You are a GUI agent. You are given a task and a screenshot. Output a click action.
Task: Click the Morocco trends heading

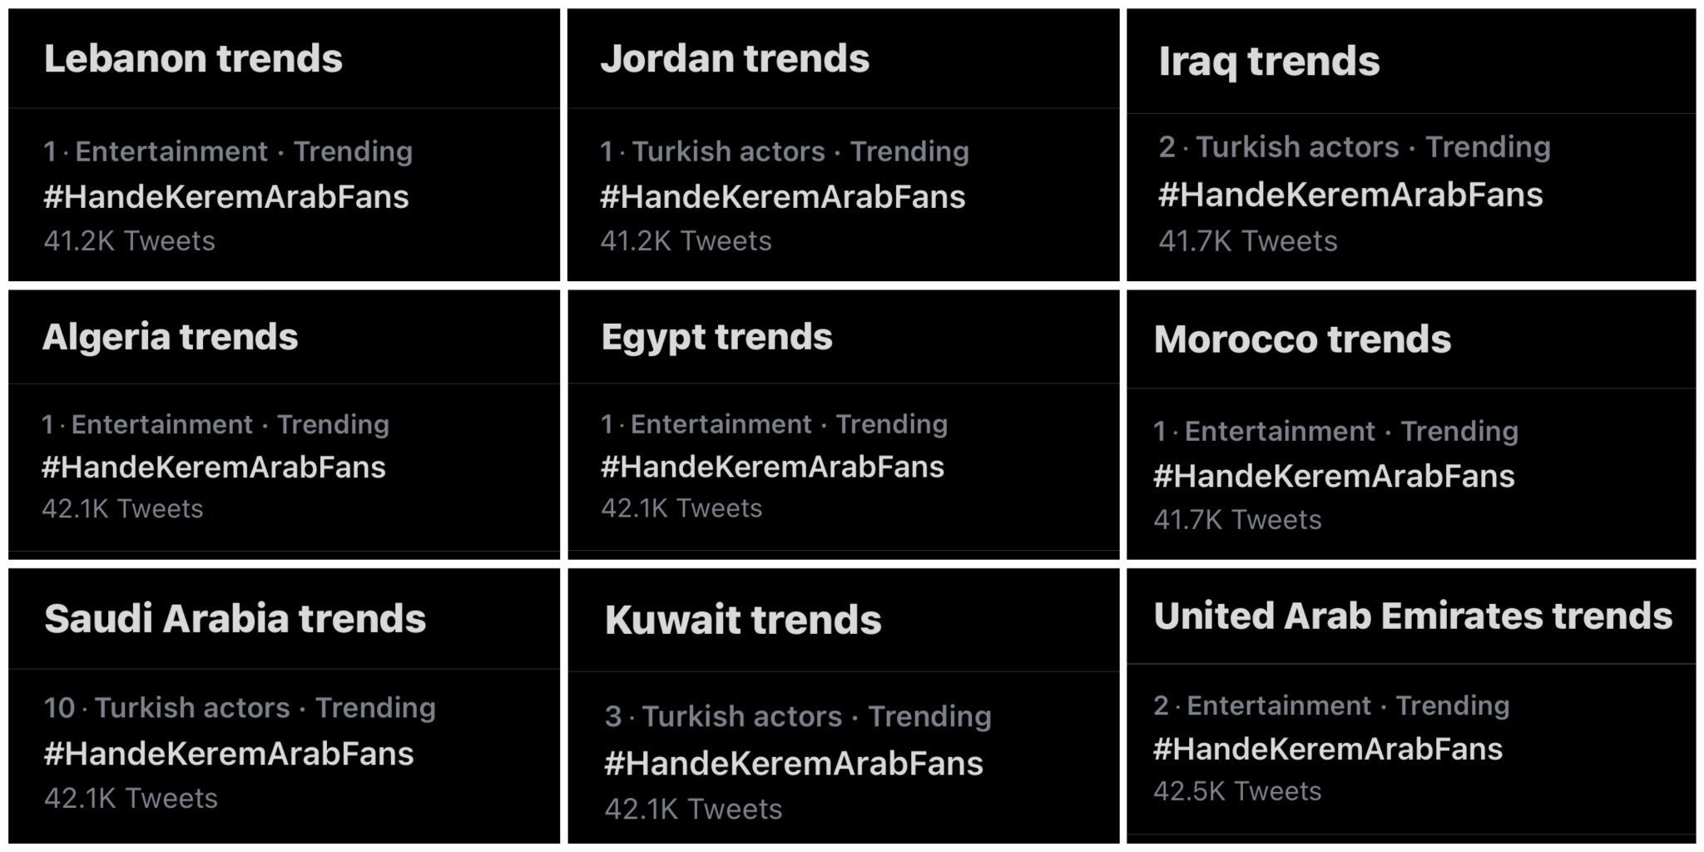pos(1302,339)
